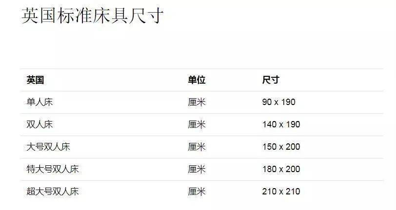Select 厘米 unit in the 特大号双人床 row
Screen dimensions: 396x210
(x=197, y=169)
